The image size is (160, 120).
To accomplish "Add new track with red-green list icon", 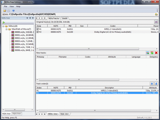I will [x=152, y=53].
